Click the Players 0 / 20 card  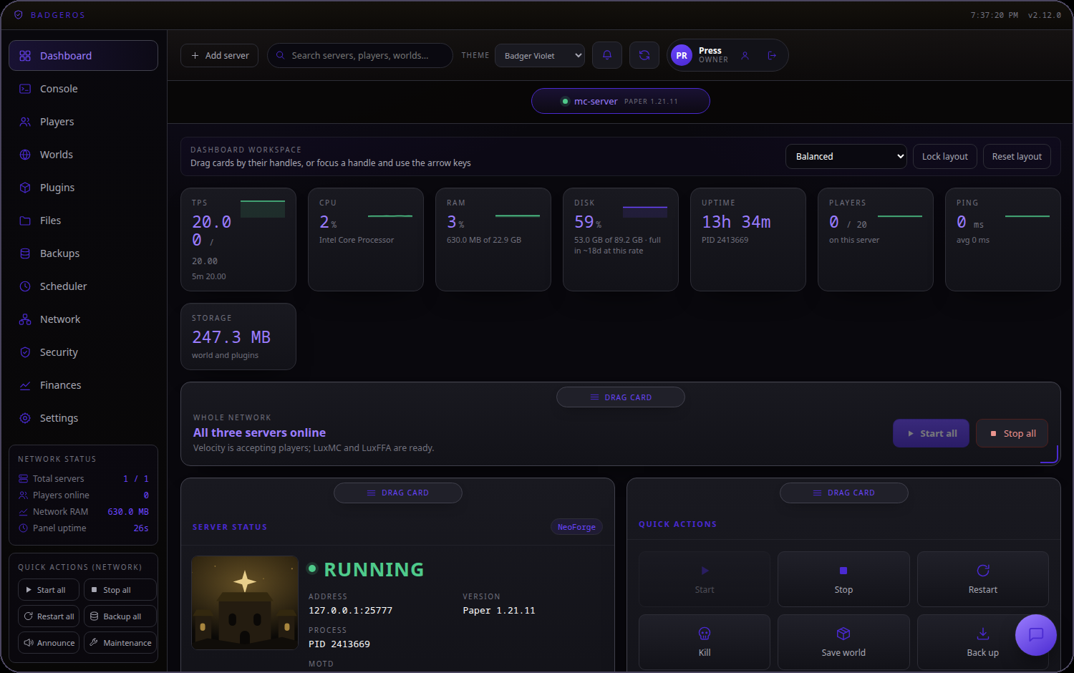pyautogui.click(x=876, y=239)
